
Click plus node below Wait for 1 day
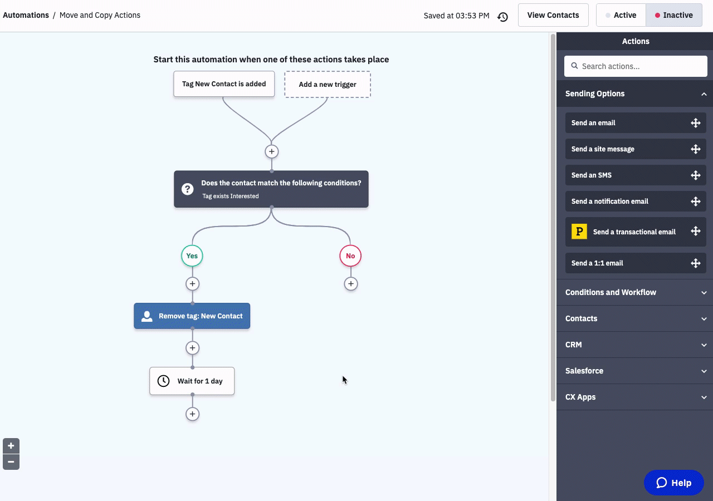pyautogui.click(x=192, y=414)
